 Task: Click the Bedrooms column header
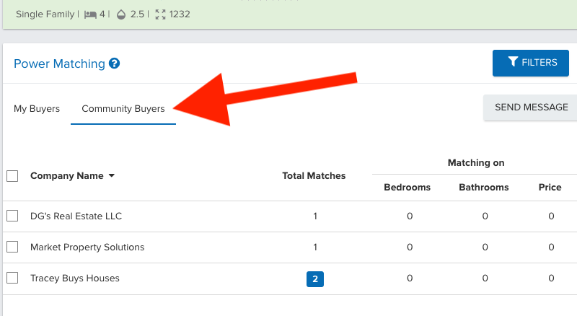(x=407, y=187)
